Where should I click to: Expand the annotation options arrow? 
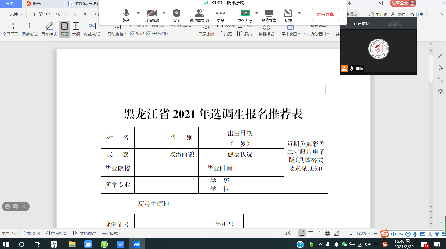(299, 13)
